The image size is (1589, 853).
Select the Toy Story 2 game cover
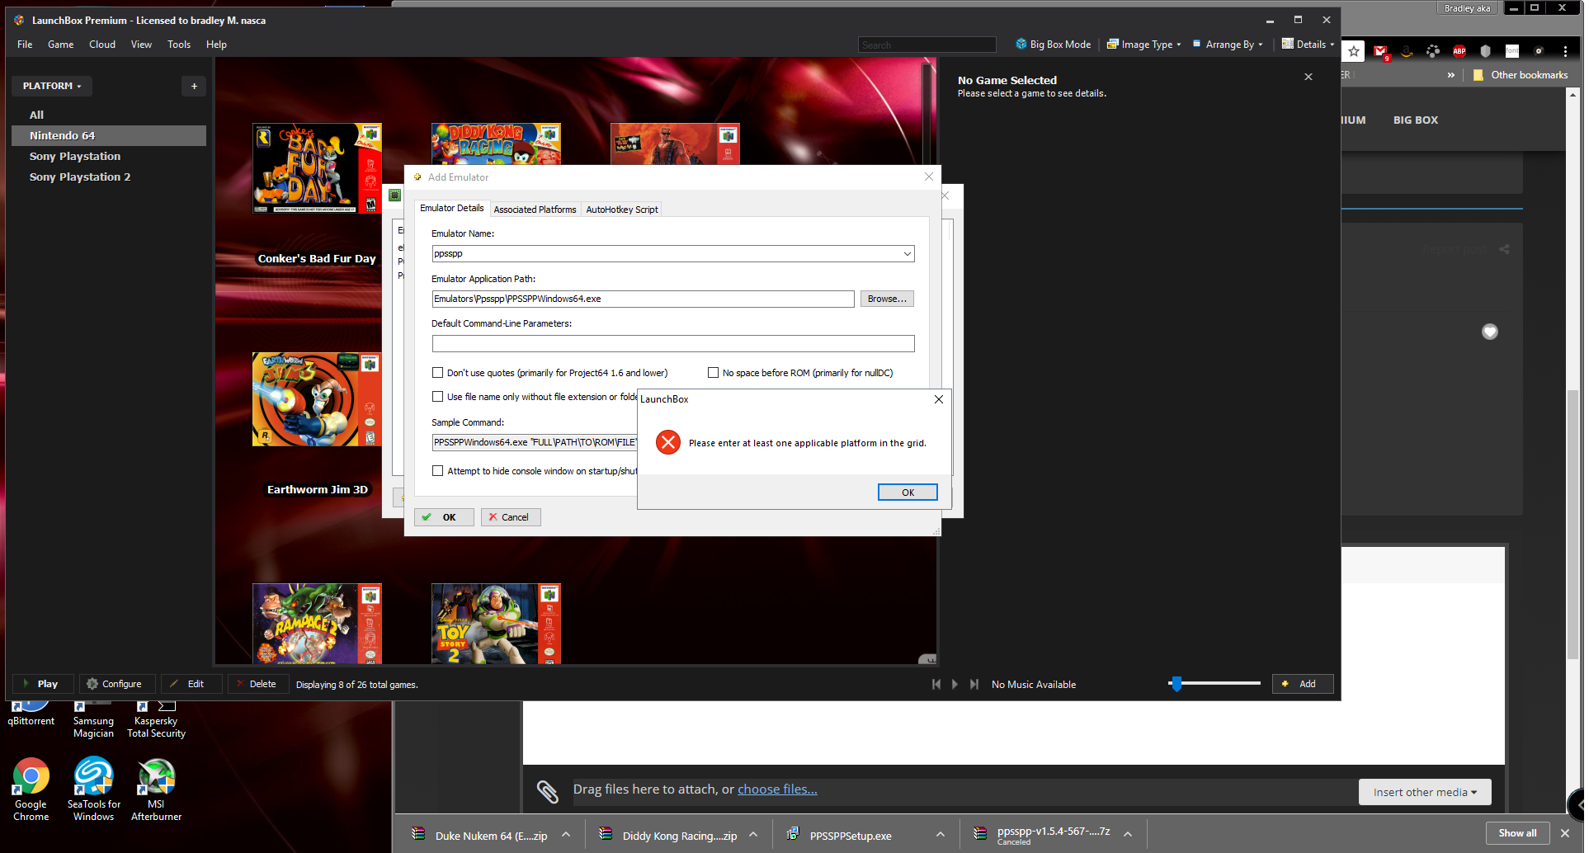click(x=497, y=625)
